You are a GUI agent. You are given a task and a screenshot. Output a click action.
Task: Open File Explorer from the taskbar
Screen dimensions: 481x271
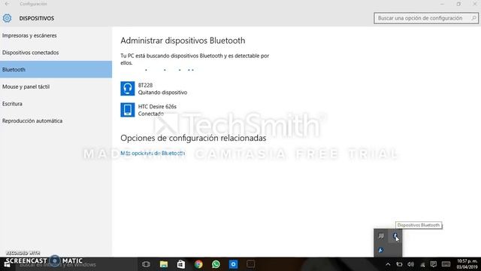[x=164, y=264]
